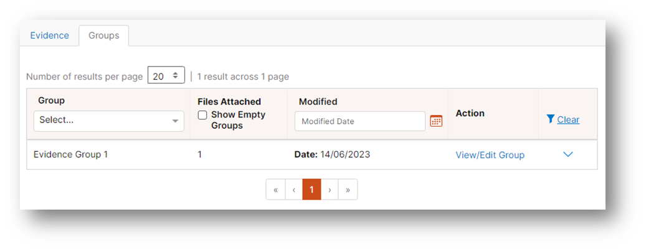
Task: Clear the applied filters
Action: [x=568, y=119]
